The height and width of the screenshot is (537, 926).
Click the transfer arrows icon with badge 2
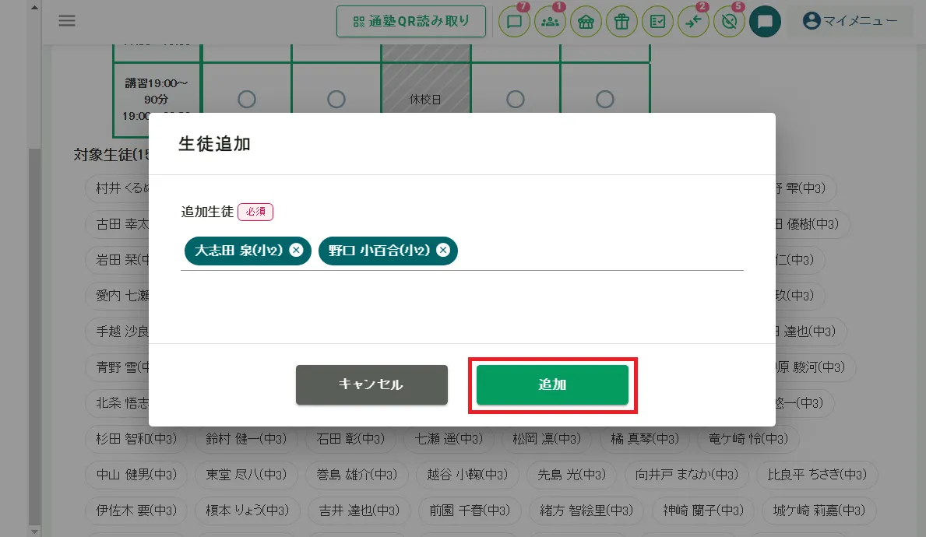(693, 21)
